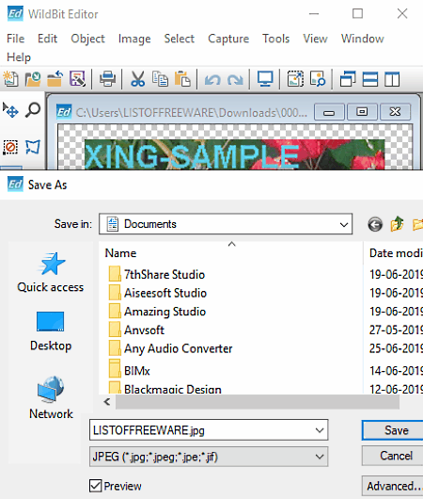423x499 pixels.
Task: Select the Any Audio Converter folder
Action: coord(170,348)
